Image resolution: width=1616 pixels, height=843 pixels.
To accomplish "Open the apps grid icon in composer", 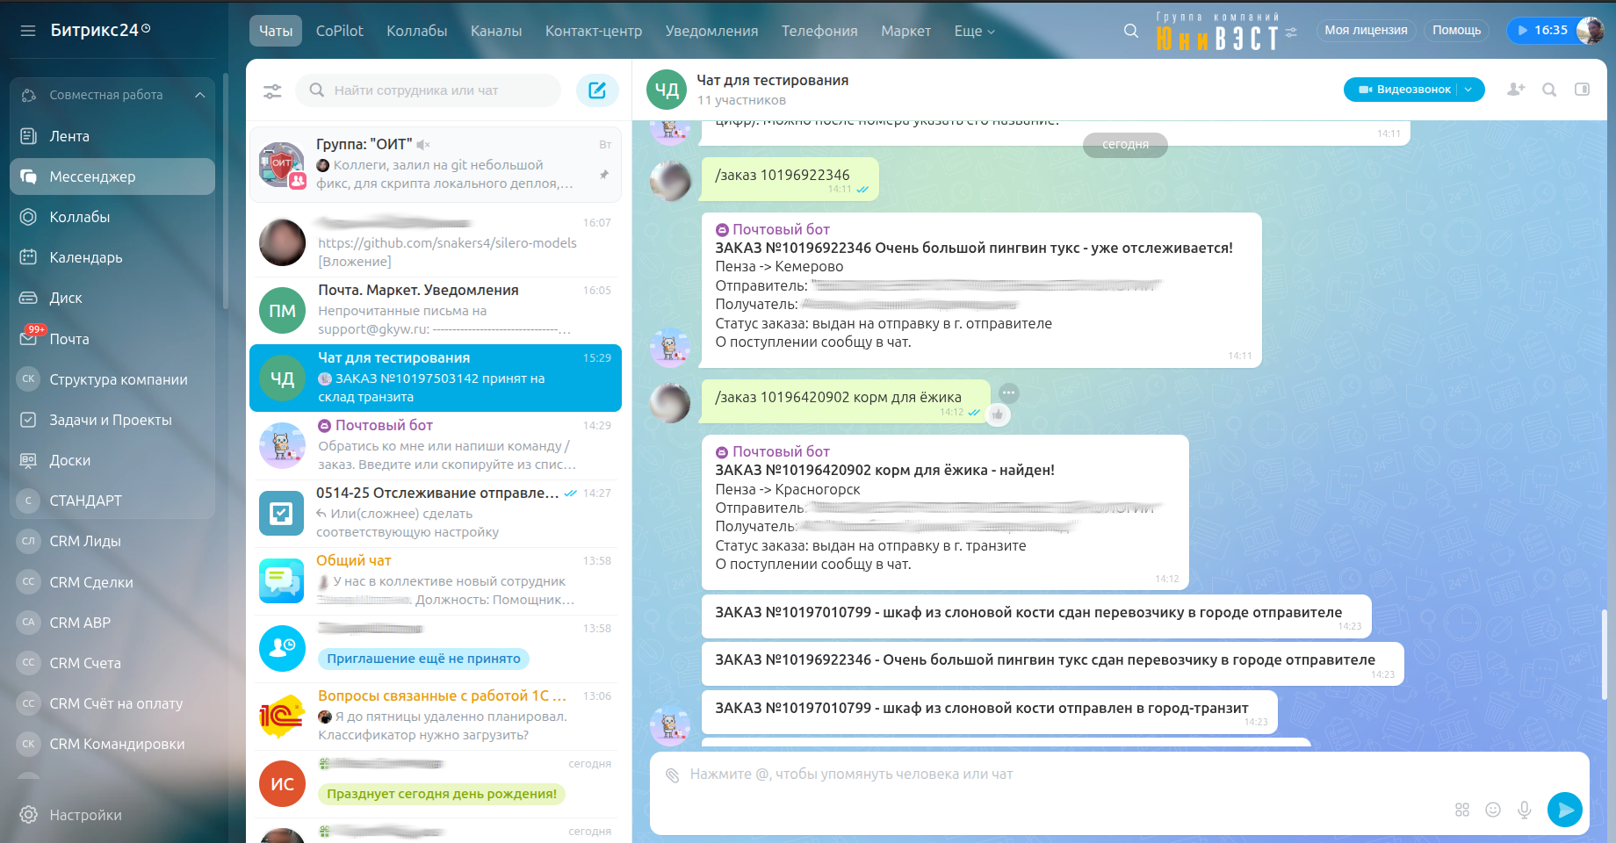I will pos(1462,810).
